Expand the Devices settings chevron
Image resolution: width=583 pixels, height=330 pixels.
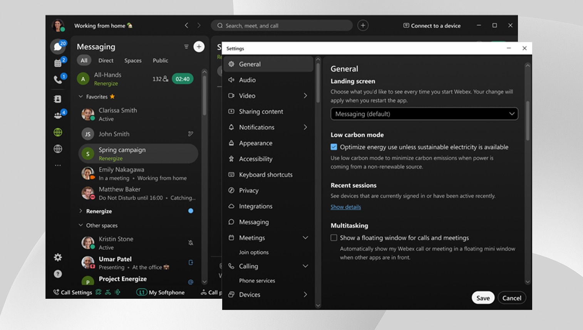coord(305,295)
